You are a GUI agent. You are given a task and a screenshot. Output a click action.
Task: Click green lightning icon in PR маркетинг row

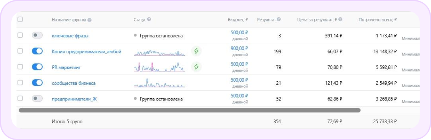click(196, 67)
